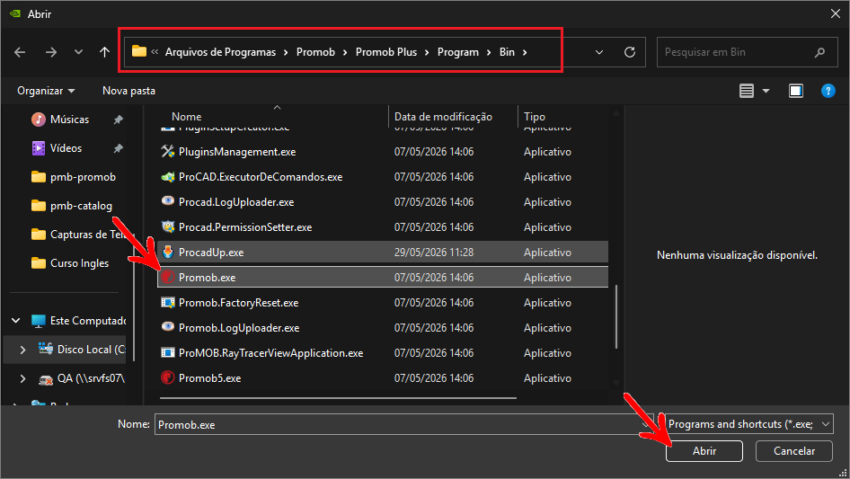Expand the Disco Local (C:) tree node
This screenshot has width=850, height=479.
coord(22,350)
